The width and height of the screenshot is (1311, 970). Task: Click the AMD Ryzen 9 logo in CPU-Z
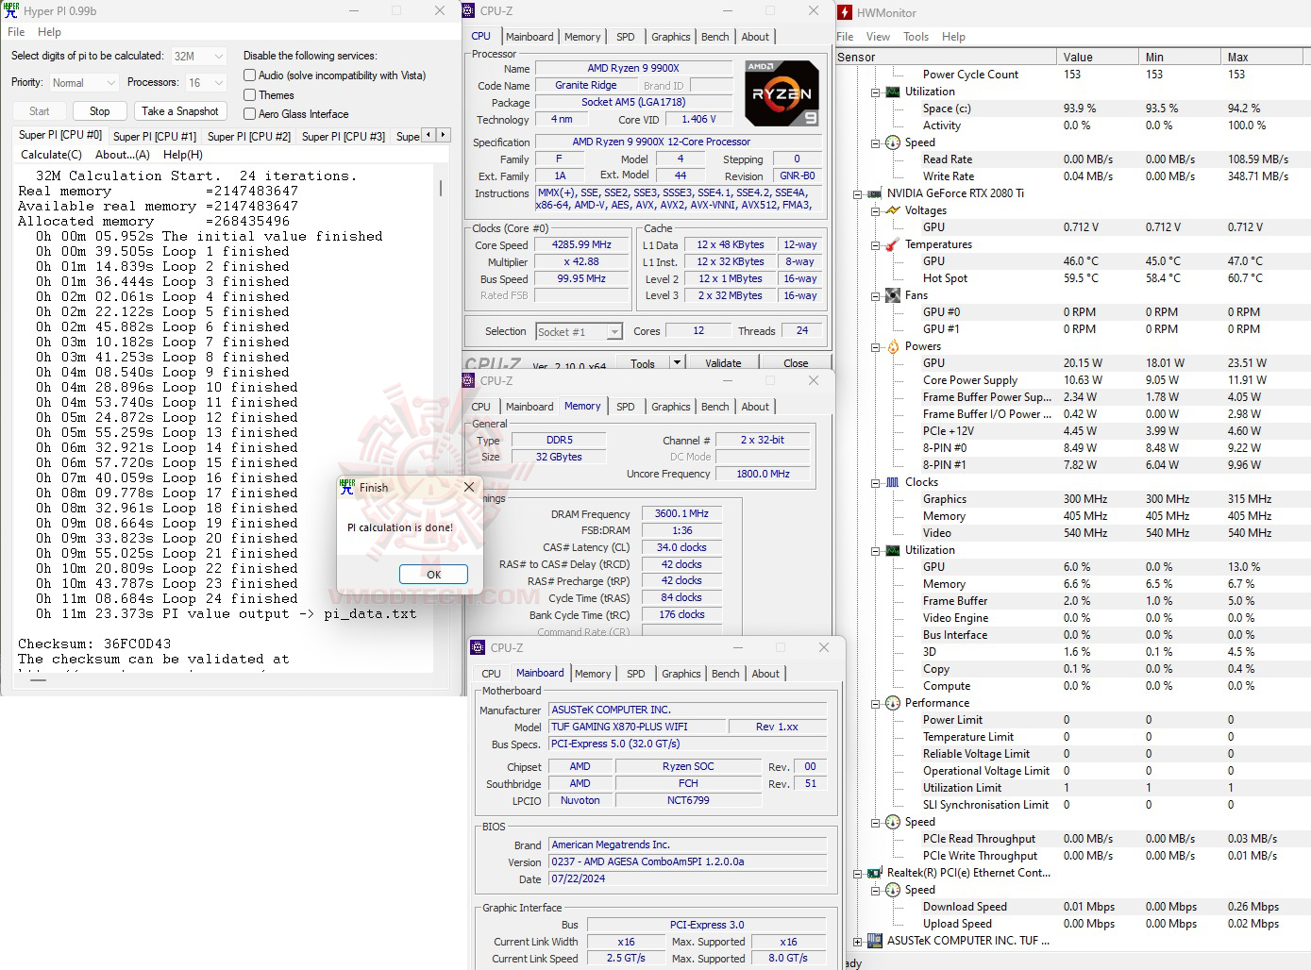tap(782, 92)
